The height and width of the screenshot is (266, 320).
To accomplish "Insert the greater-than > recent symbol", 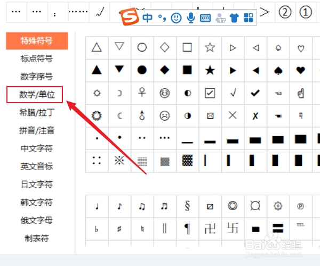I will 265,12.
